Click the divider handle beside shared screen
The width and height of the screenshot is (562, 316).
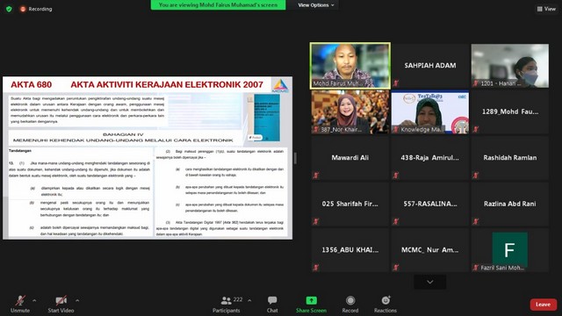[295, 158]
